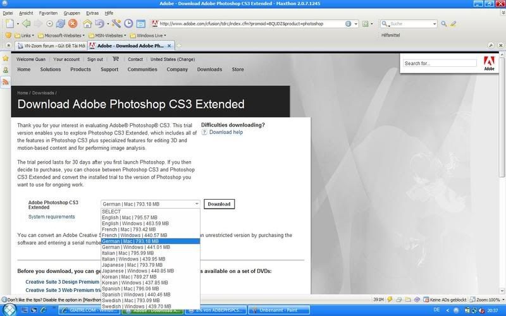Click the undo closed tab icon
Image resolution: width=506 pixels, height=316 pixels.
click(99, 23)
